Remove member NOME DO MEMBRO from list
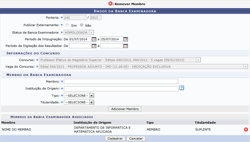Screen dimensions: 250x142 click(246, 129)
